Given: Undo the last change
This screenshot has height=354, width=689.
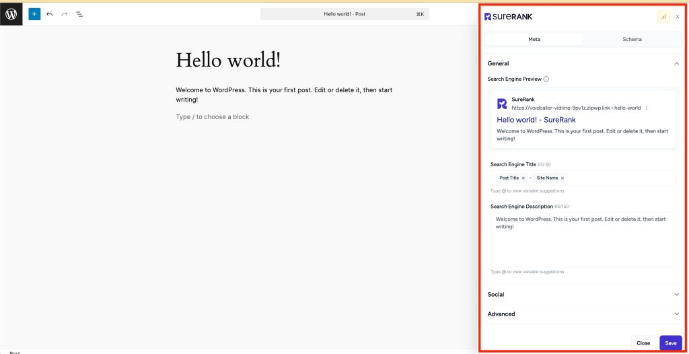Looking at the screenshot, I should 50,14.
